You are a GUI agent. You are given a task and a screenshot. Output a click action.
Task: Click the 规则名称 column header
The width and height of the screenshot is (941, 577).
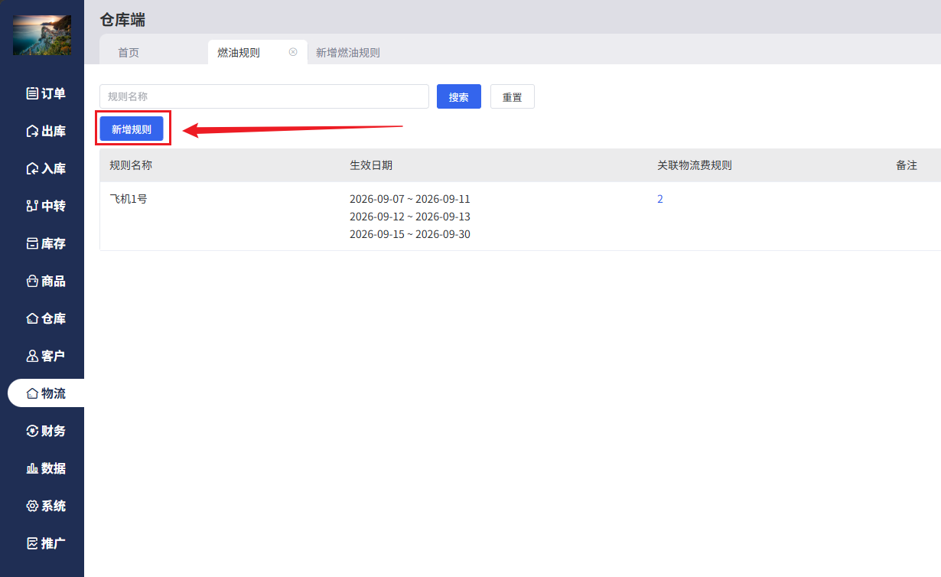coord(131,165)
